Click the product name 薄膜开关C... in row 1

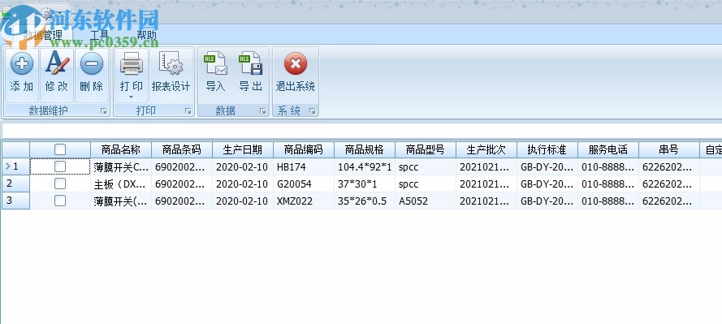[121, 166]
